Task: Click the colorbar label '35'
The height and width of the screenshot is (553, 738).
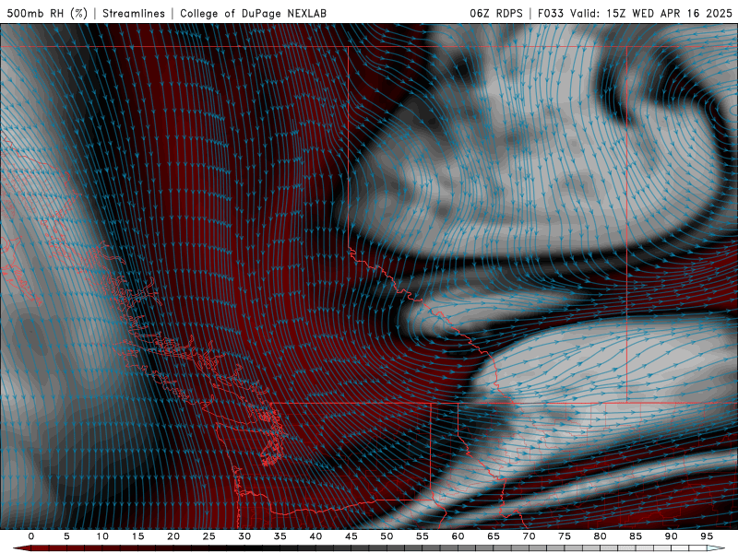Action: click(x=280, y=536)
